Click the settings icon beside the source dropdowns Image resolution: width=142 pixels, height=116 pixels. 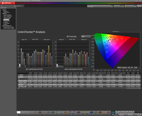tap(138, 6)
